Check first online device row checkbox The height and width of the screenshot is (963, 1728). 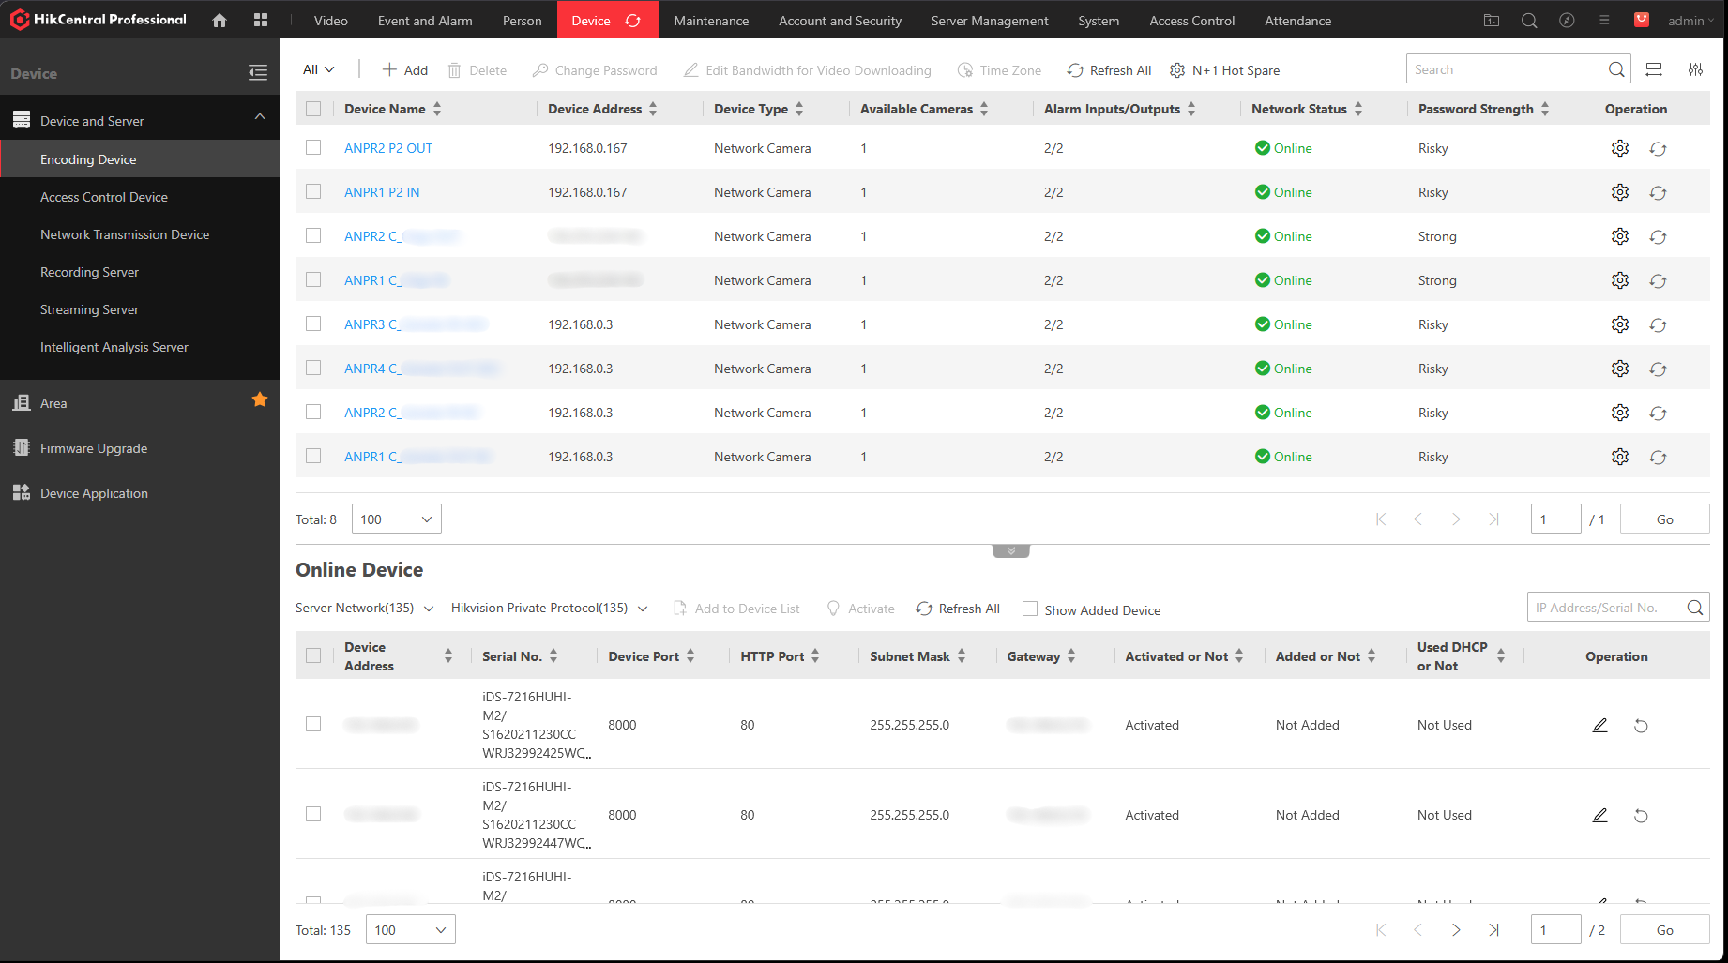(x=313, y=724)
